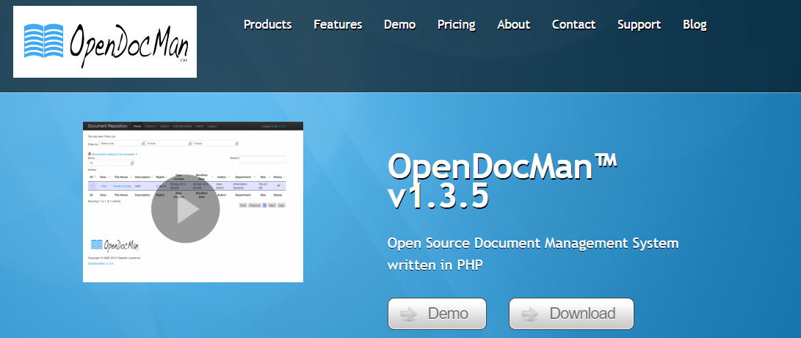This screenshot has height=338, width=801.
Task: Navigate to the Contact page
Action: (x=573, y=24)
